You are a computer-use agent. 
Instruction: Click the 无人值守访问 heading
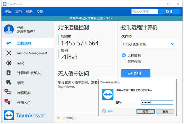pos(73,74)
